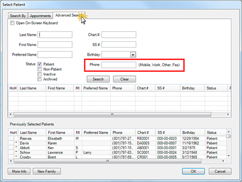242x182 pixels.
Task: Click the Search button
Action: tap(98, 79)
